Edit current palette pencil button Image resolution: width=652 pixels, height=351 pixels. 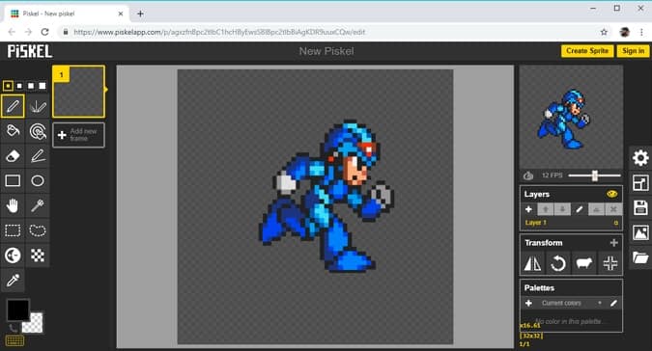coord(613,303)
